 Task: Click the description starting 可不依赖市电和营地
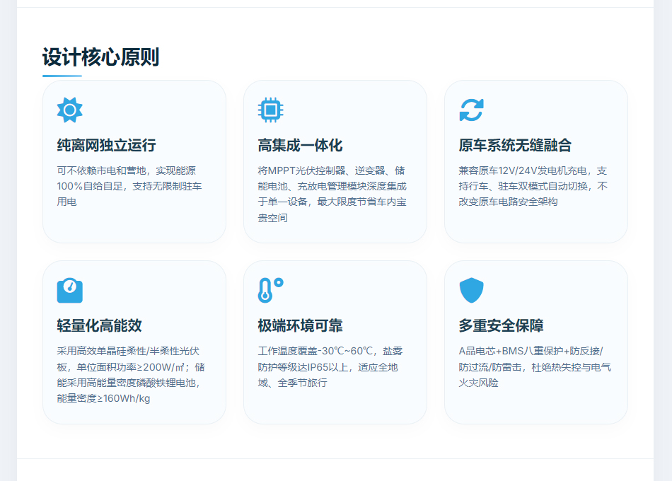tap(129, 186)
